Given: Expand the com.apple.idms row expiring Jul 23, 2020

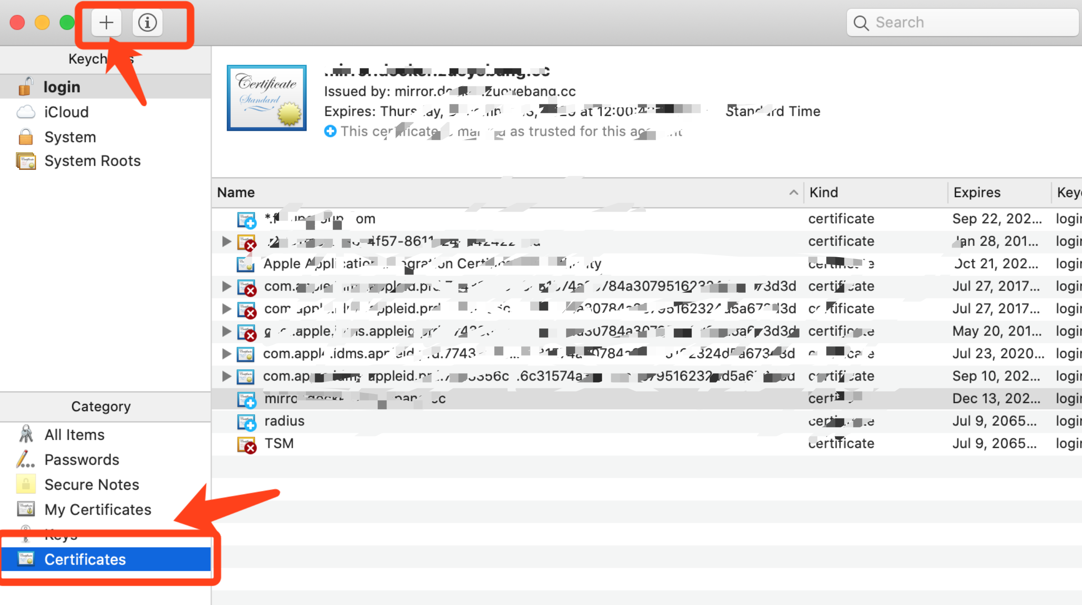Looking at the screenshot, I should [x=227, y=354].
